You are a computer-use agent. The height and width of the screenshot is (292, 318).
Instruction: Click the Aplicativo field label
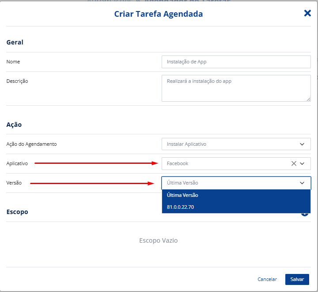point(17,163)
